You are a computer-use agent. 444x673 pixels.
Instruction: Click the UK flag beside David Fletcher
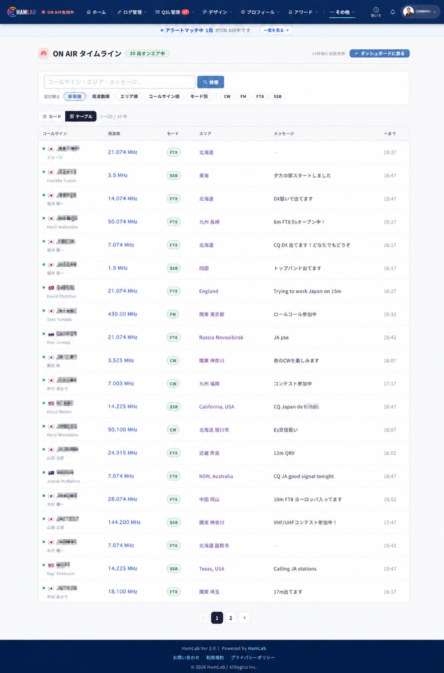click(51, 288)
